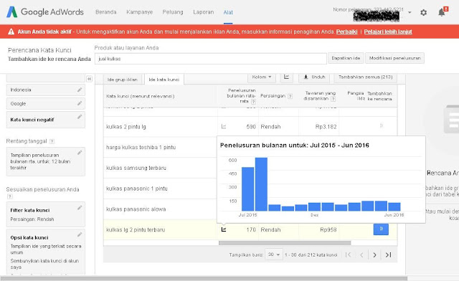The height and width of the screenshot is (281, 459).
Task: Click the Rp3.182 suggested bid cell
Action: pos(326,126)
